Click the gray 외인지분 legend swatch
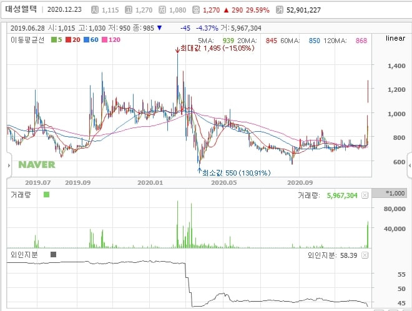Image resolution: width=412 pixels, height=311 pixels. (53, 254)
